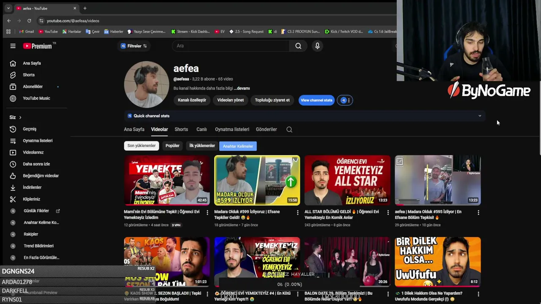
Task: Click View channel stats button
Action: [x=317, y=100]
